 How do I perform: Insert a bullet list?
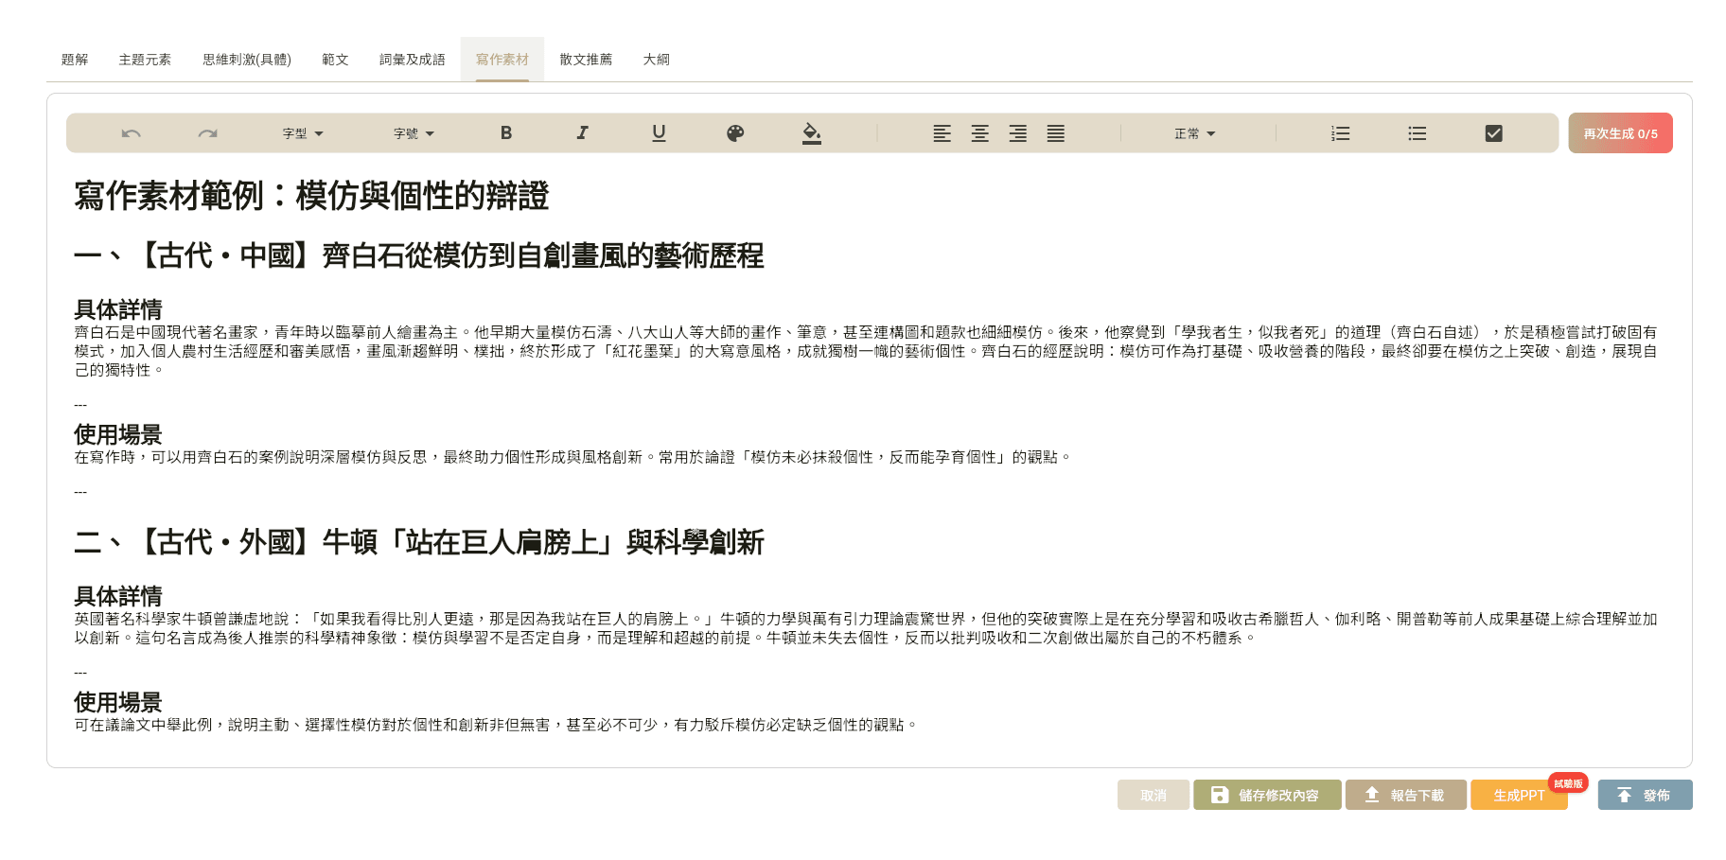point(1417,132)
